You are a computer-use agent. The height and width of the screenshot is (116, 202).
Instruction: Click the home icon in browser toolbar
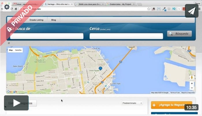coord(16,9)
